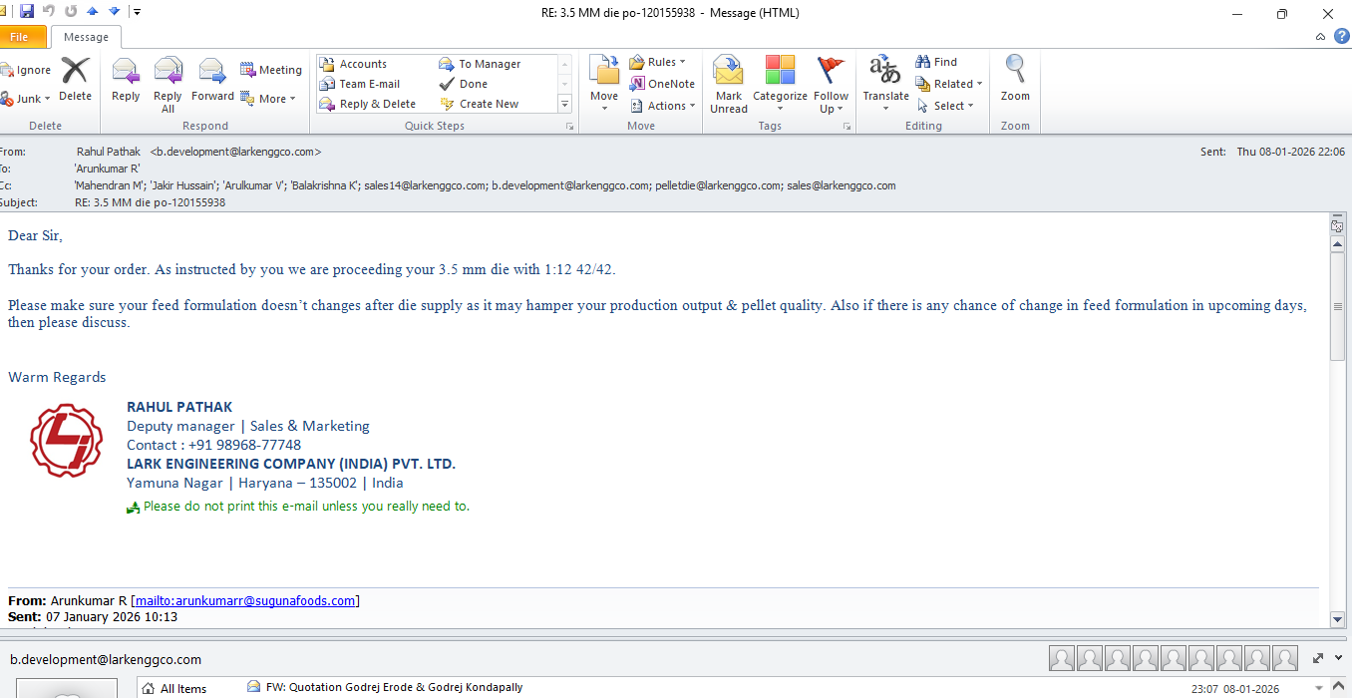The image size is (1352, 698).
Task: Run the To Manager quick step
Action: [x=489, y=64]
